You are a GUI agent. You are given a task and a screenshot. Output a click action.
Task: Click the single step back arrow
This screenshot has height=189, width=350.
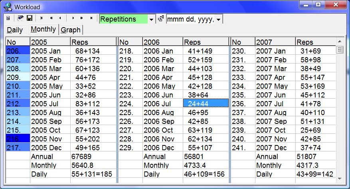tap(60, 19)
